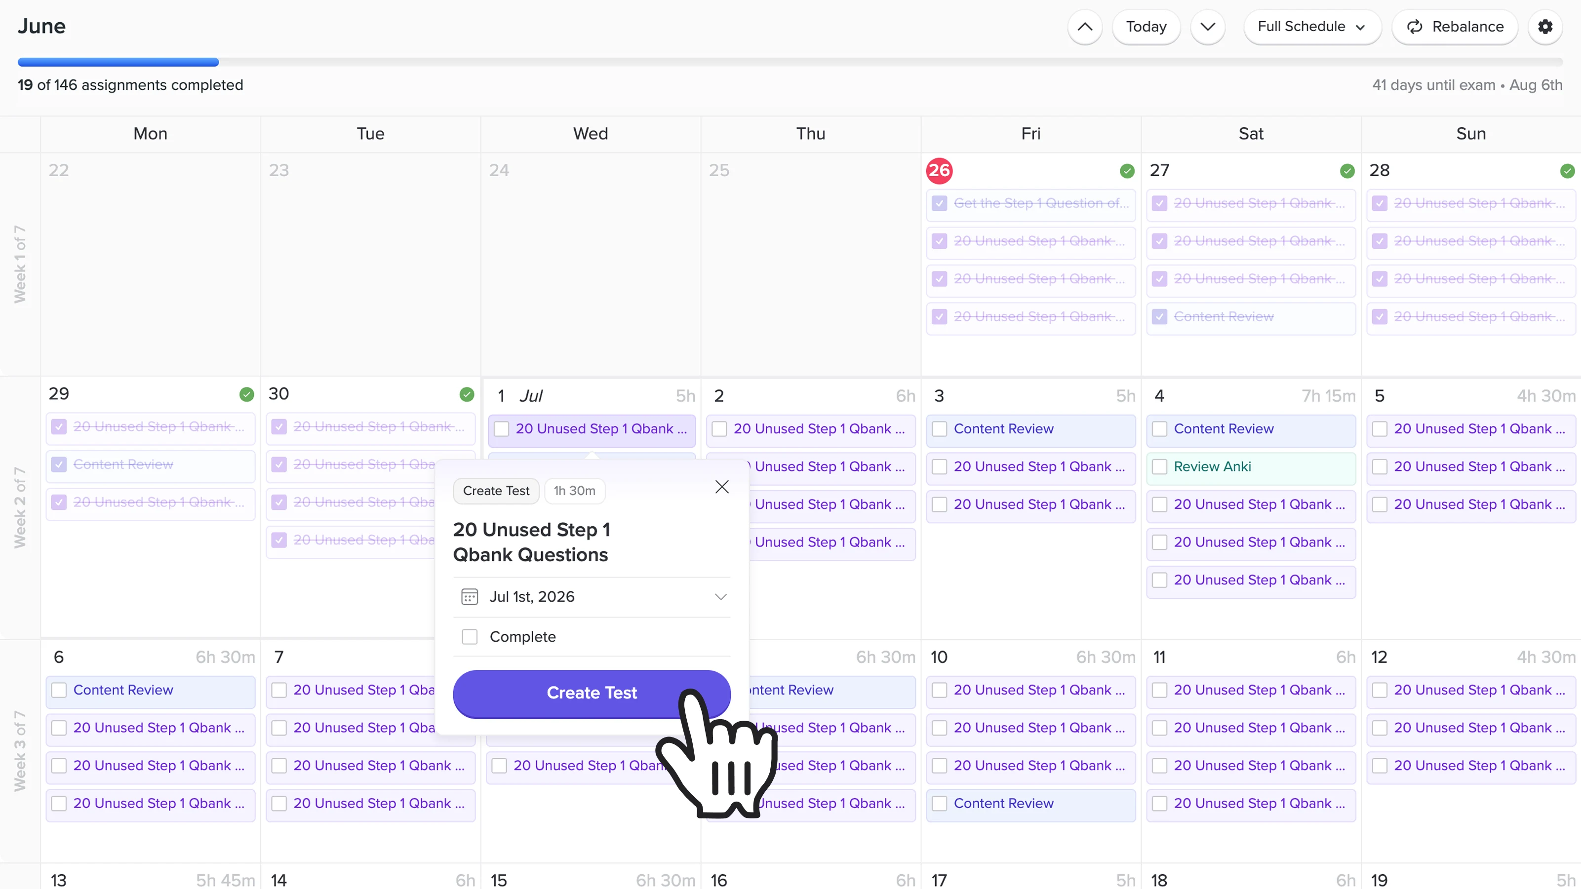This screenshot has height=889, width=1581.
Task: Click green completed checkmark on day 26
Action: 1127,171
